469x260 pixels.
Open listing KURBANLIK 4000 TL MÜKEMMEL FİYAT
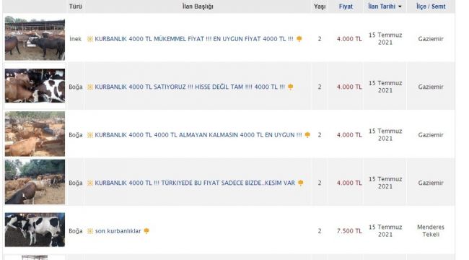coord(194,39)
